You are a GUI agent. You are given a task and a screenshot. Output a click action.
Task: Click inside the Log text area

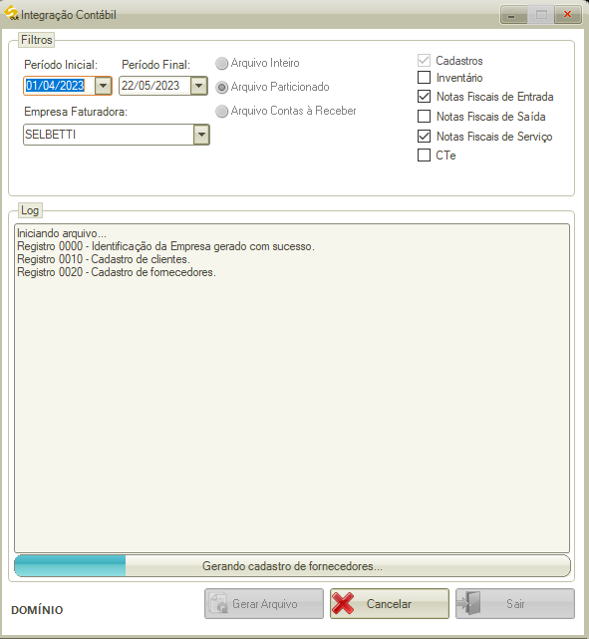pyautogui.click(x=292, y=388)
